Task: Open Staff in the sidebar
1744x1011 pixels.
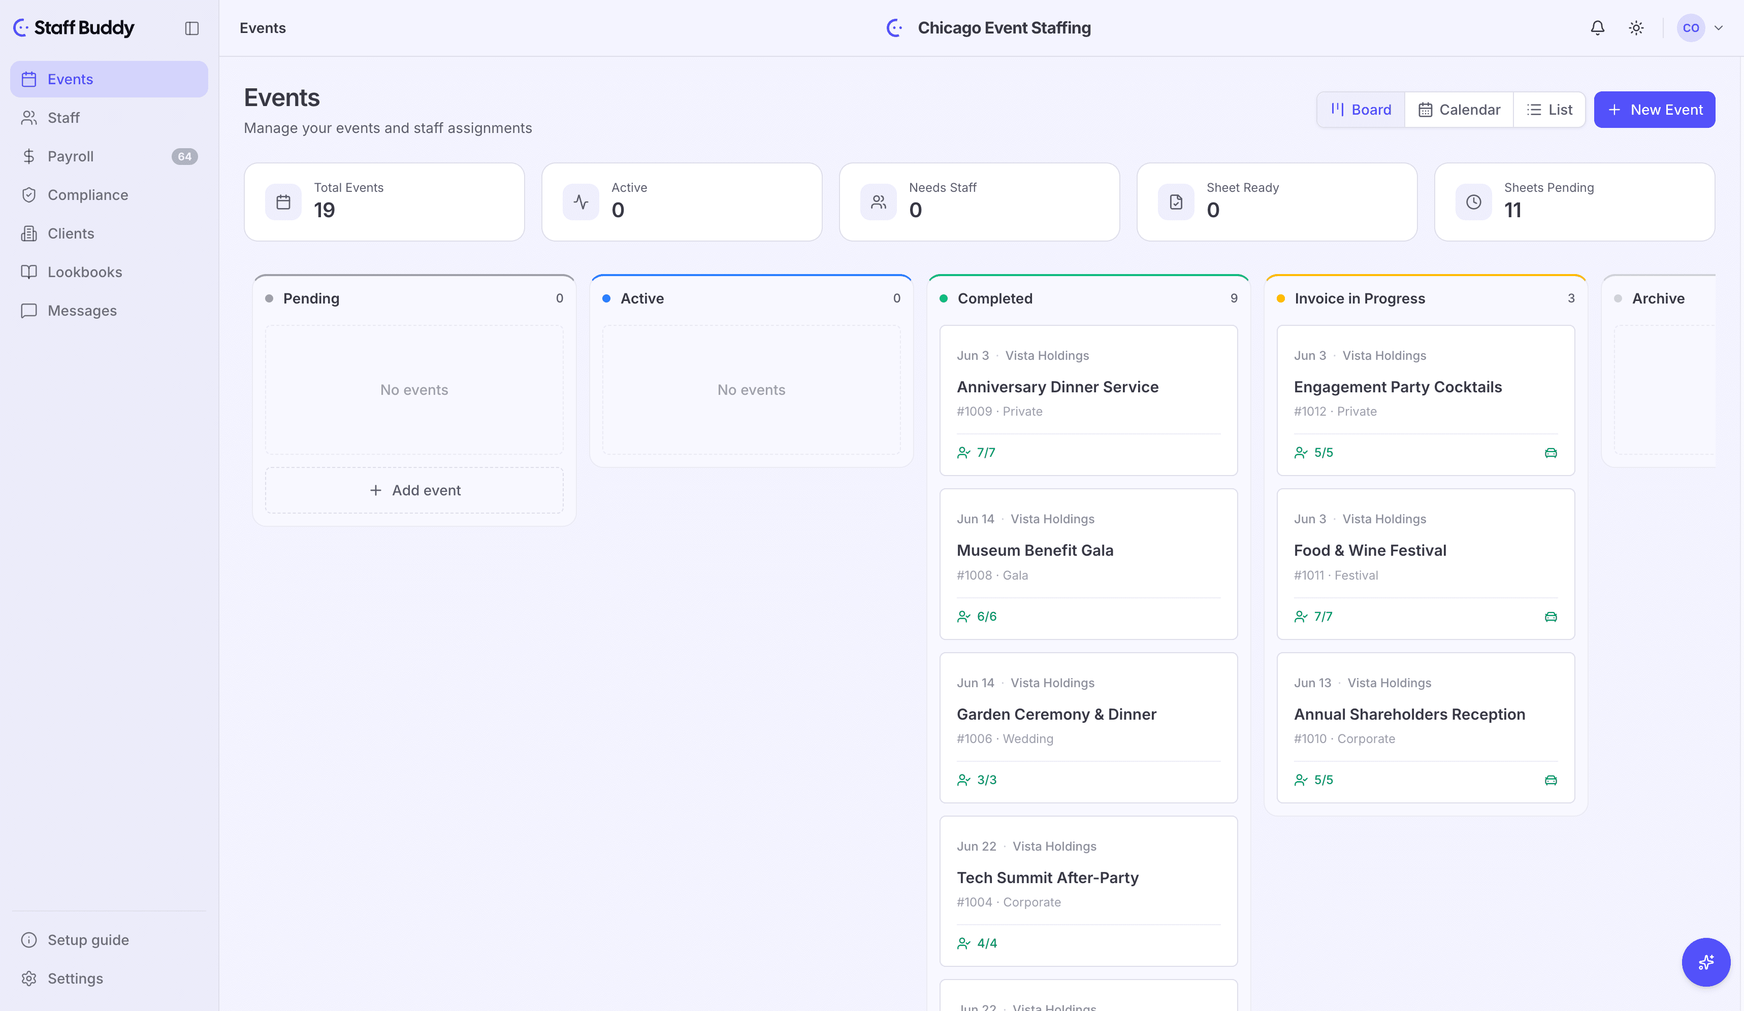Action: [x=109, y=118]
